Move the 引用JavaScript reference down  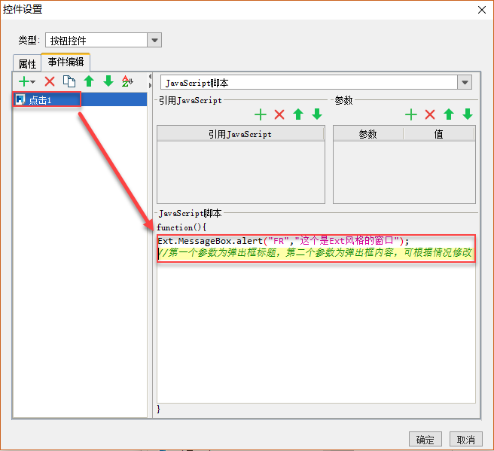click(317, 114)
